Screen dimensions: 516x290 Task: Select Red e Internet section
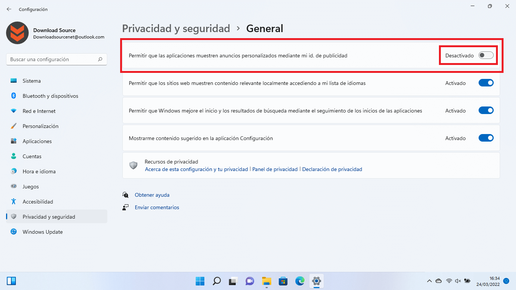tap(57, 111)
